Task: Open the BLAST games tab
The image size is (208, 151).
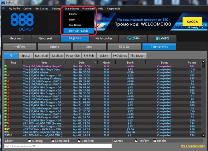Action: pos(162,38)
